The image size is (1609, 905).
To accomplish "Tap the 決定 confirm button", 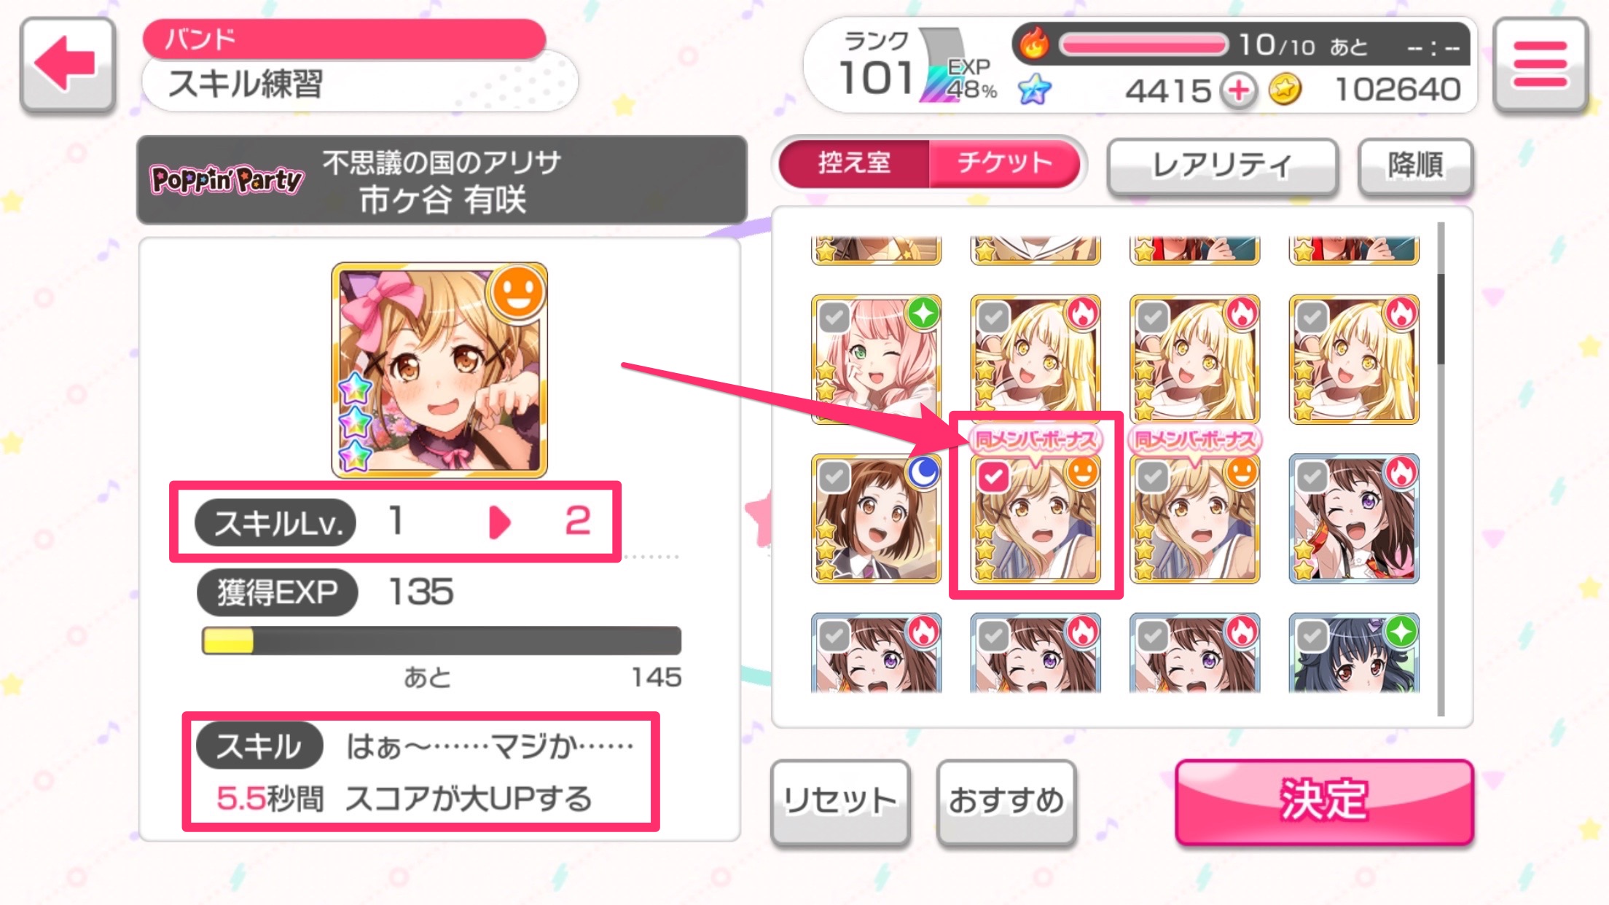I will pyautogui.click(x=1324, y=801).
